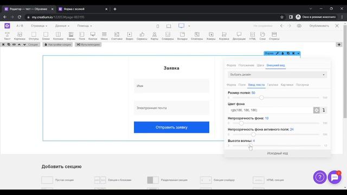Select the Сторисы element tool

(274, 36)
